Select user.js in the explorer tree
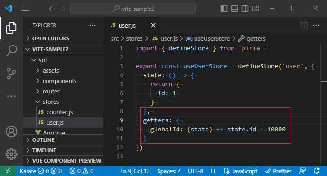 [63, 122]
